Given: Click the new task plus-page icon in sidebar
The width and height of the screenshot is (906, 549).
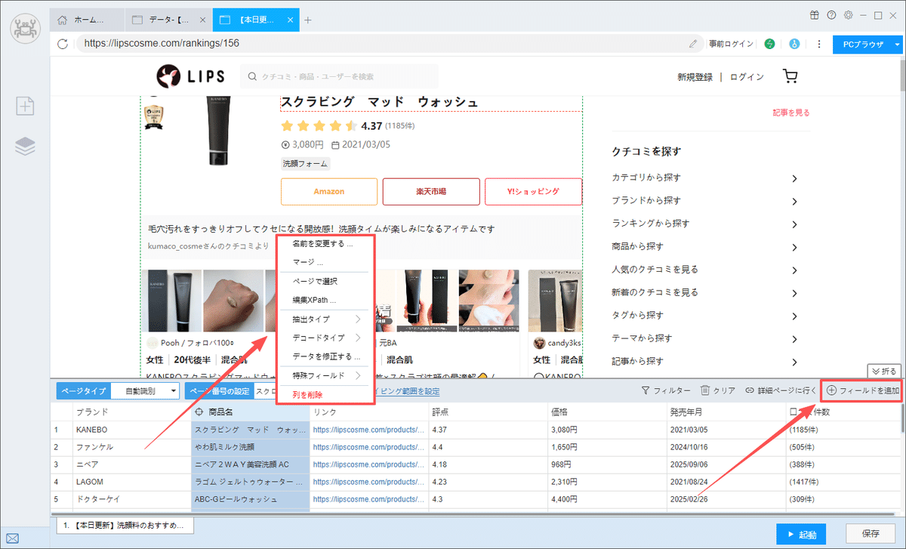Looking at the screenshot, I should click(25, 106).
